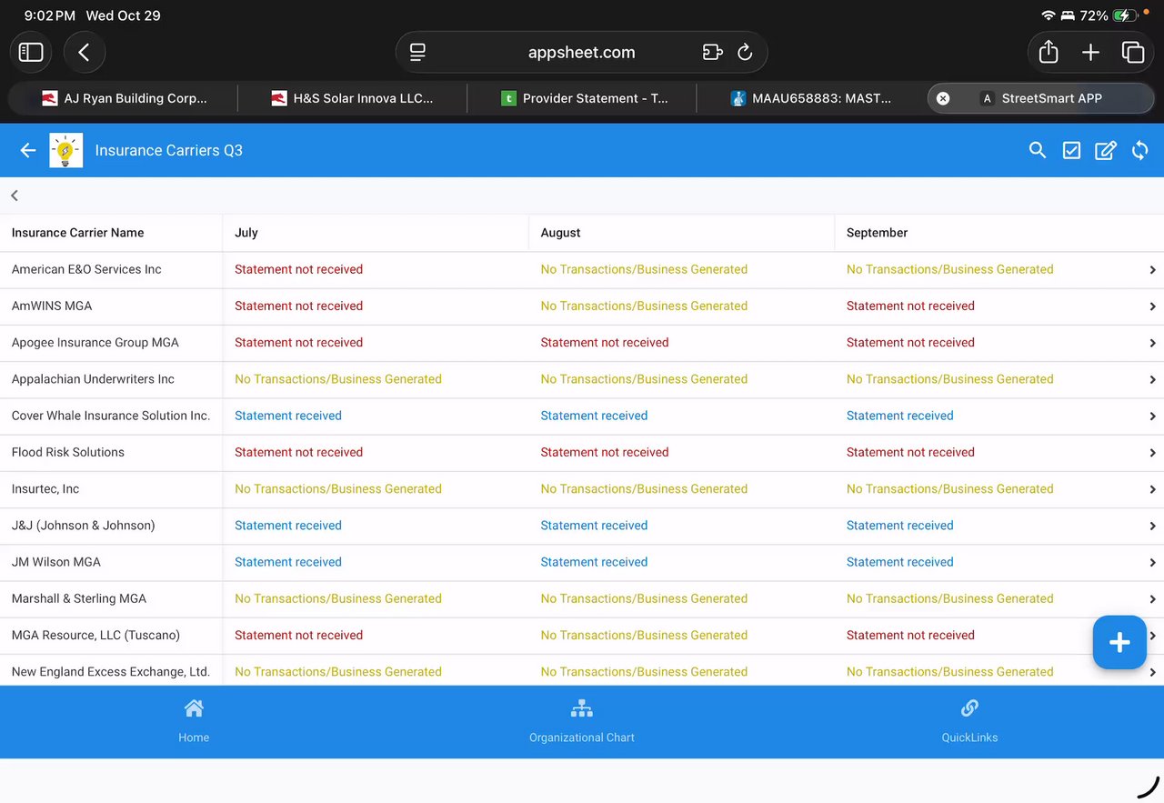The width and height of the screenshot is (1164, 803).
Task: Click Flood Risk Solutions August status cell
Action: pyautogui.click(x=605, y=452)
